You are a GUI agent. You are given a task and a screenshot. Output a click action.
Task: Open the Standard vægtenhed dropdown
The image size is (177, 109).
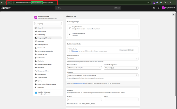click(x=121, y=68)
